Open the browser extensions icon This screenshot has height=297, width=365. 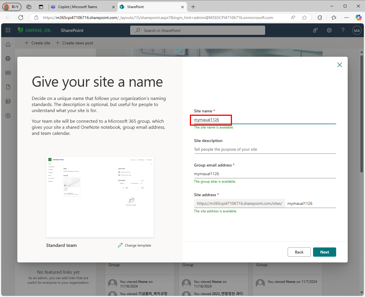[x=320, y=18]
